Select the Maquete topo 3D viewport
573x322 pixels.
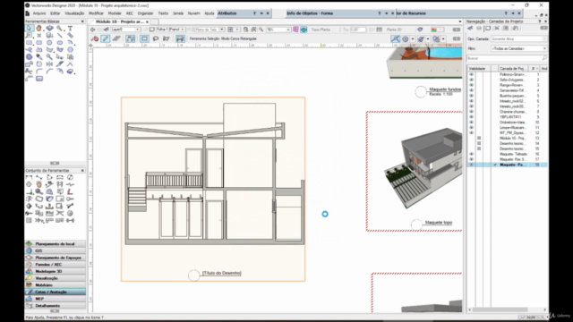pos(414,171)
